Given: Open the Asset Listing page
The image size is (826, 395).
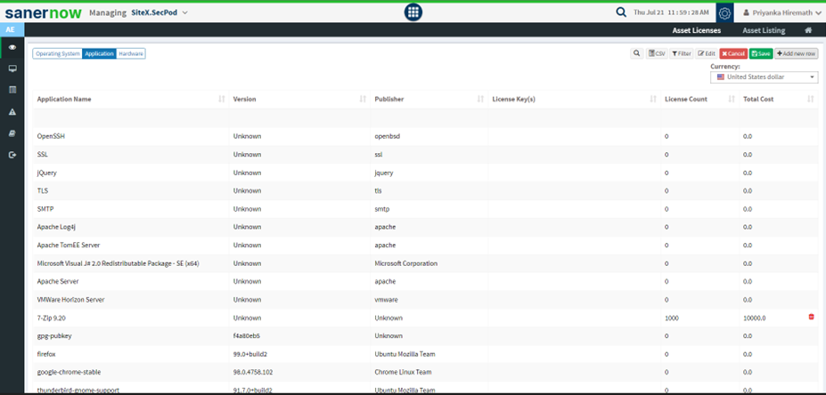Looking at the screenshot, I should [764, 30].
